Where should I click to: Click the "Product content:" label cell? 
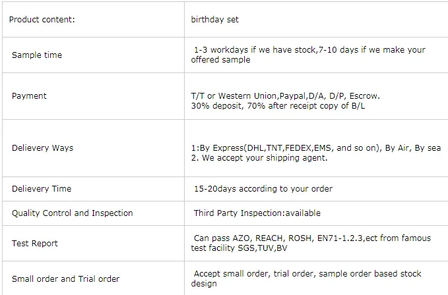pyautogui.click(x=42, y=20)
